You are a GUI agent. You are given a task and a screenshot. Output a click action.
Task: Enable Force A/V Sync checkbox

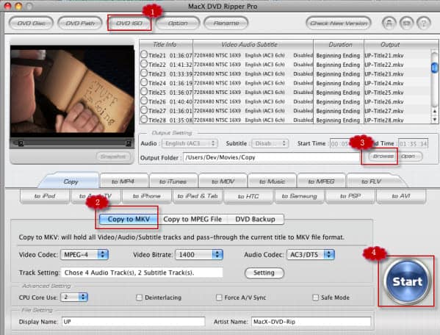point(219,298)
